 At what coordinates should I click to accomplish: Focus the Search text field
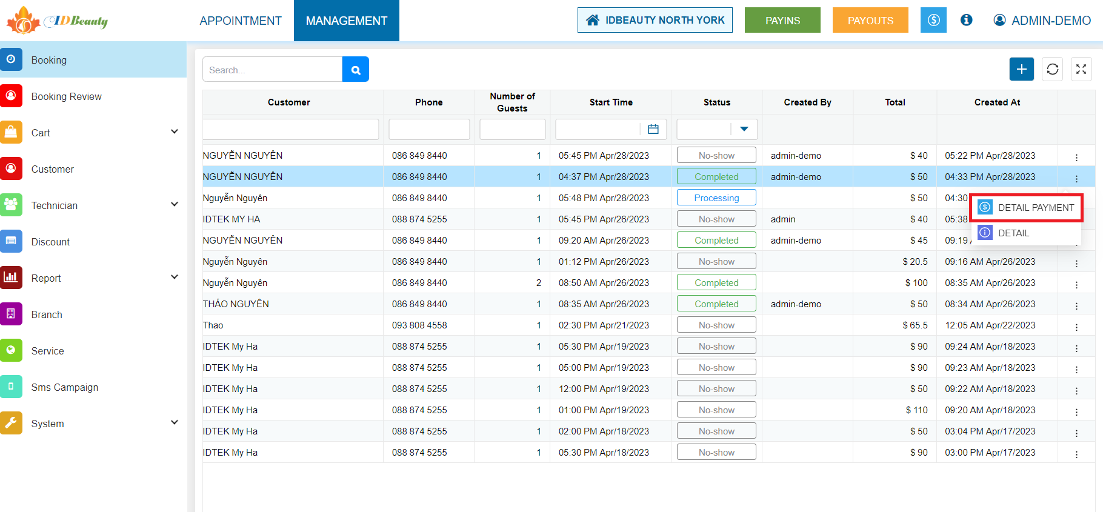tap(272, 69)
